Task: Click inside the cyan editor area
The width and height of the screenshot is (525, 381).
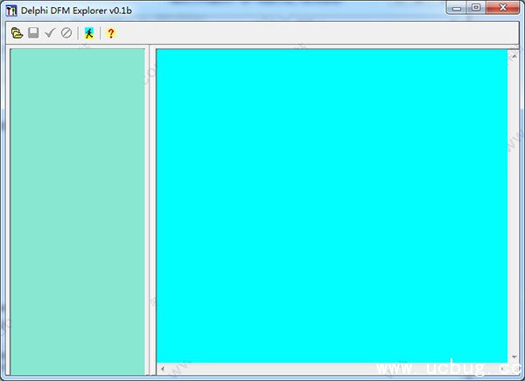Action: tap(331, 201)
